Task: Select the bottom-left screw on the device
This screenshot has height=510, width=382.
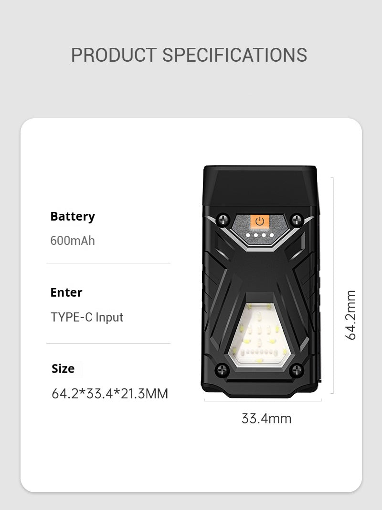Action: 222,369
